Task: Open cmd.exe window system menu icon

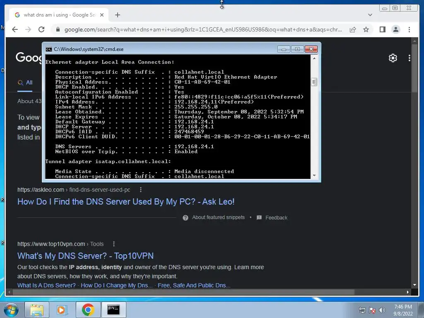Action: pyautogui.click(x=49, y=49)
